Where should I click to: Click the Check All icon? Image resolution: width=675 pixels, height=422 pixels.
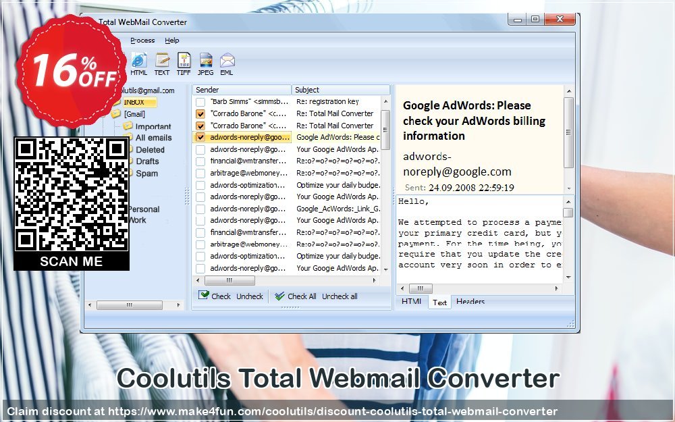(x=279, y=296)
